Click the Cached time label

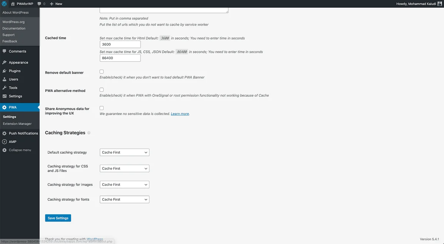click(x=55, y=38)
